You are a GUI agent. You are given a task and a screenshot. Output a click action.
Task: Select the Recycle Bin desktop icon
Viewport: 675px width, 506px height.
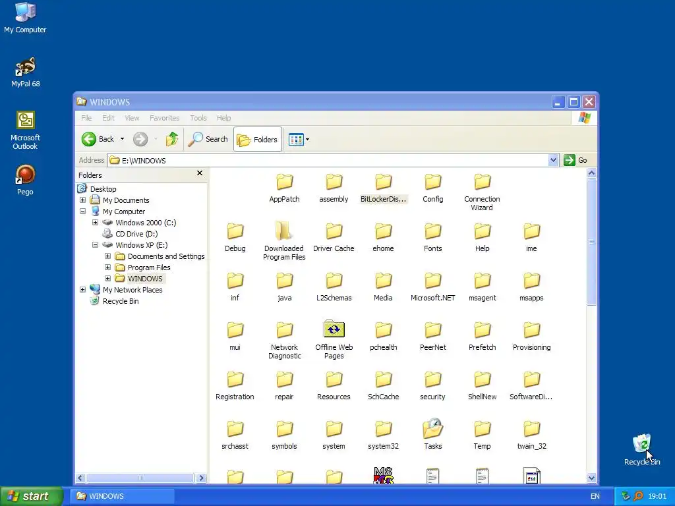pyautogui.click(x=642, y=449)
